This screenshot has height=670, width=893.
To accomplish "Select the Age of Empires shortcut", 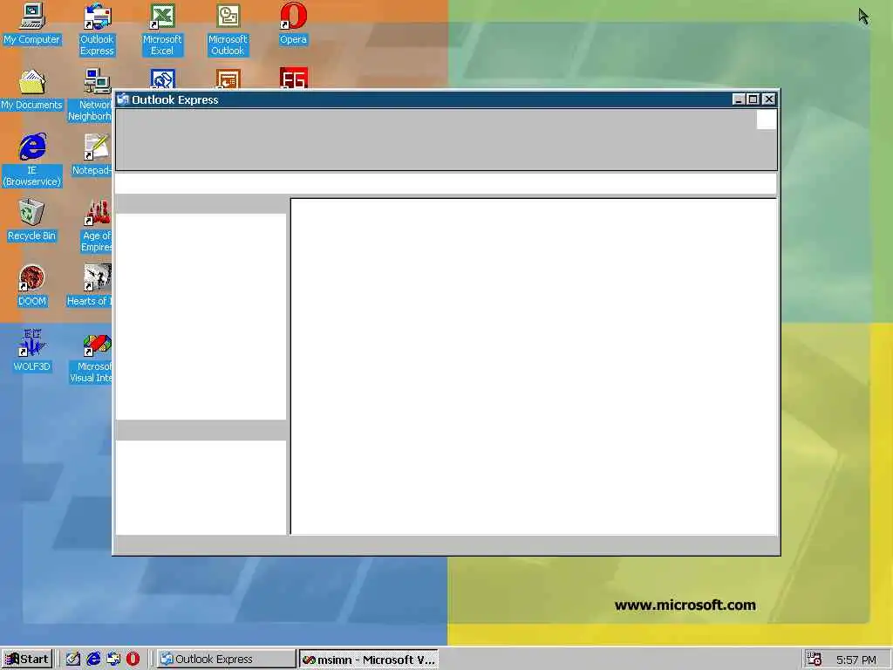I will click(x=97, y=226).
